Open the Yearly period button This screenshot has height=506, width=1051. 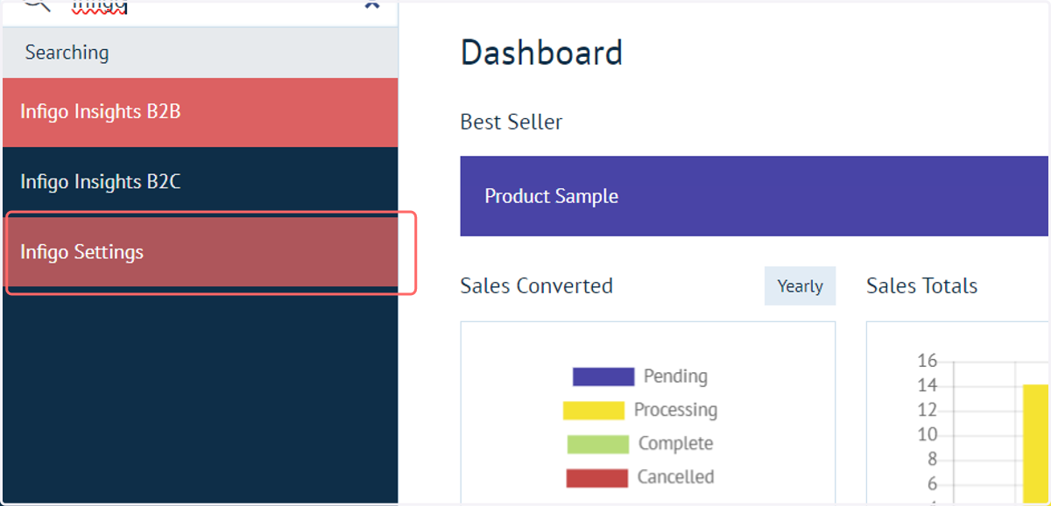tap(800, 286)
